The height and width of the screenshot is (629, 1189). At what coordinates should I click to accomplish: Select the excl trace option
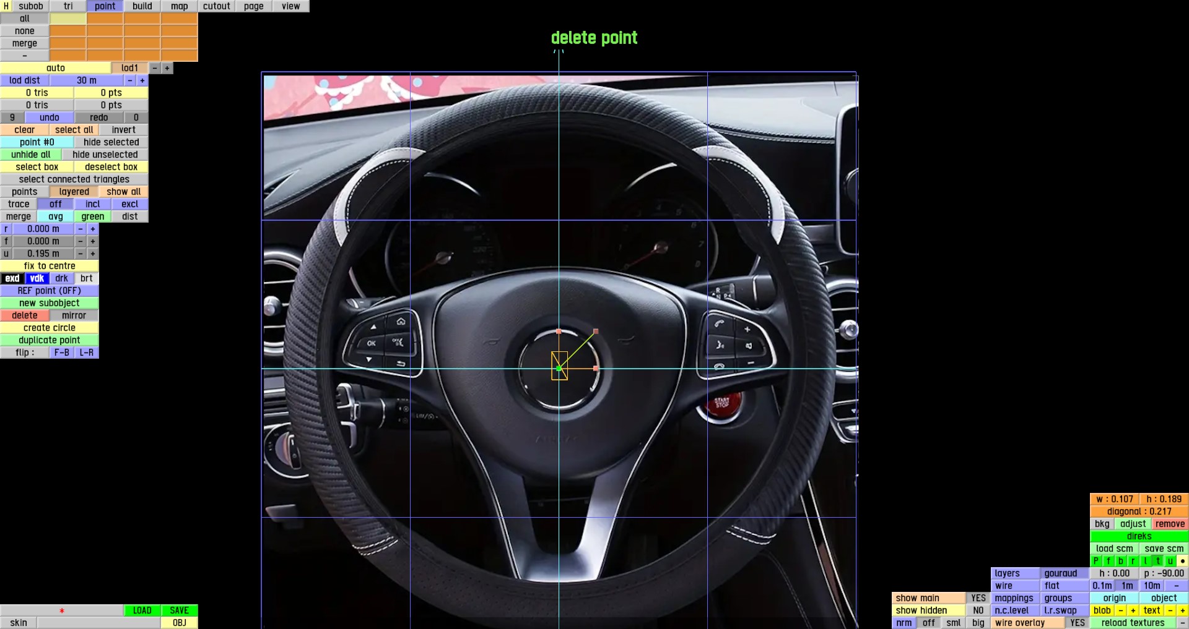pos(130,204)
